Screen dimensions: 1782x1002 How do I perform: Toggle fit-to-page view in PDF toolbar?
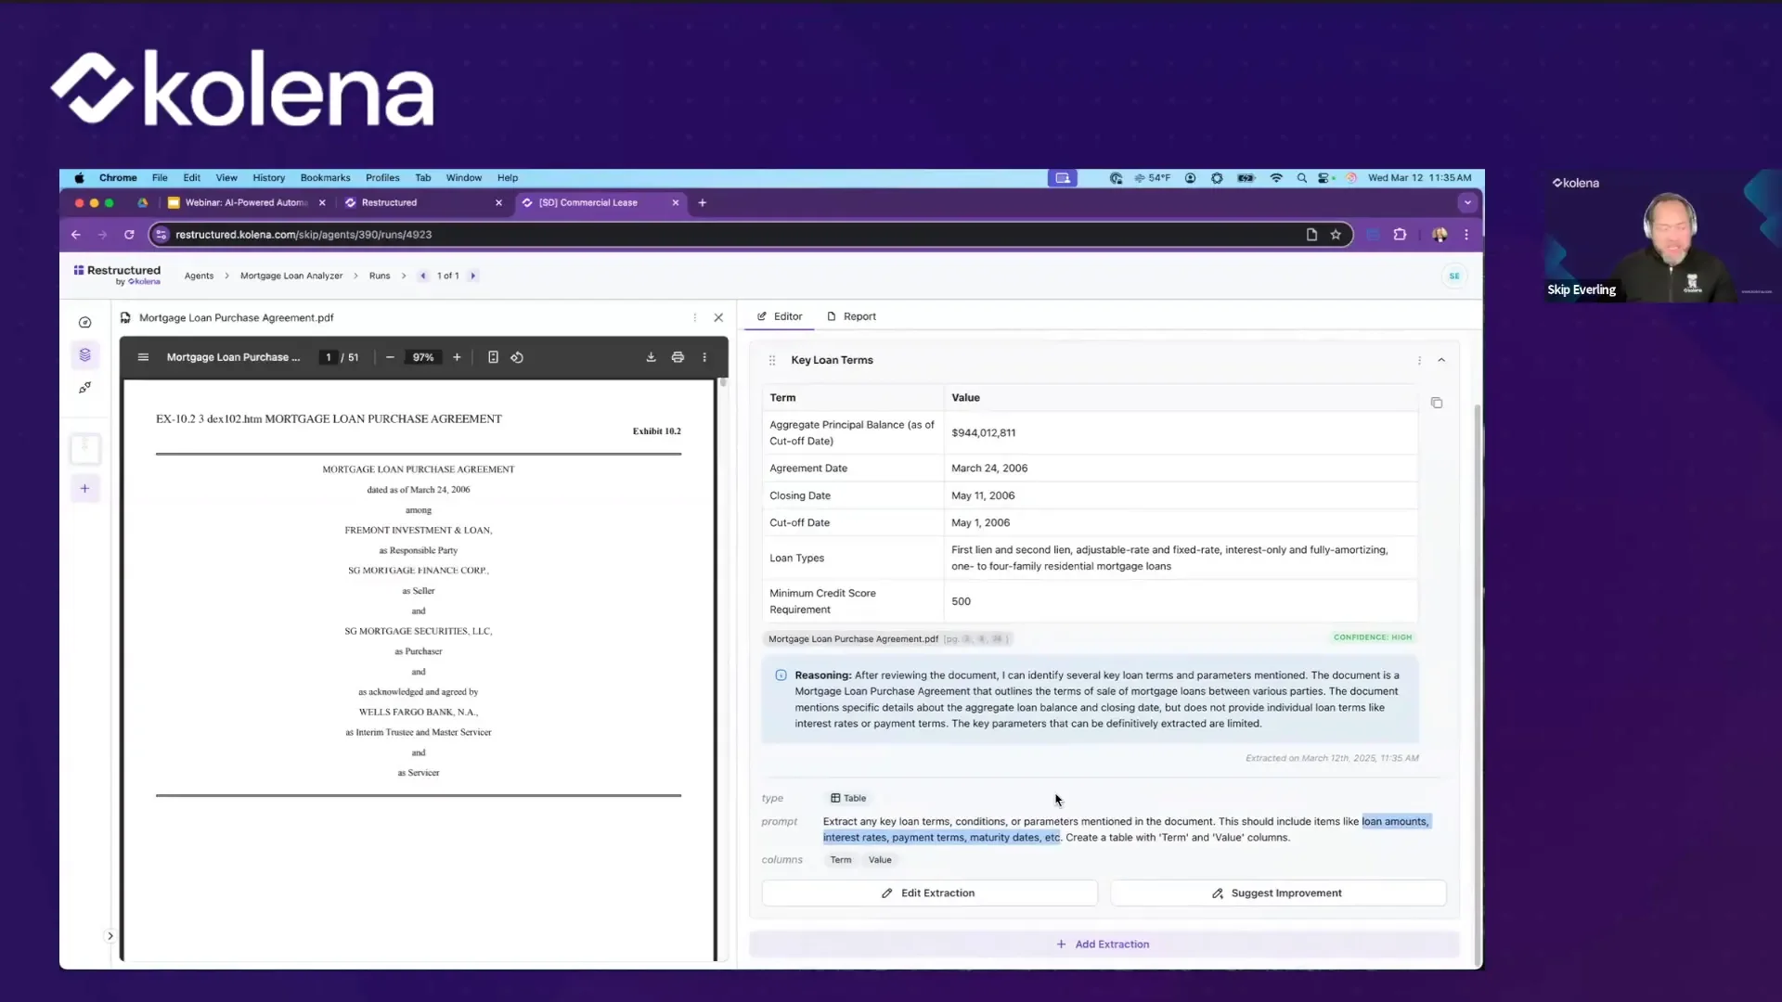coord(493,357)
